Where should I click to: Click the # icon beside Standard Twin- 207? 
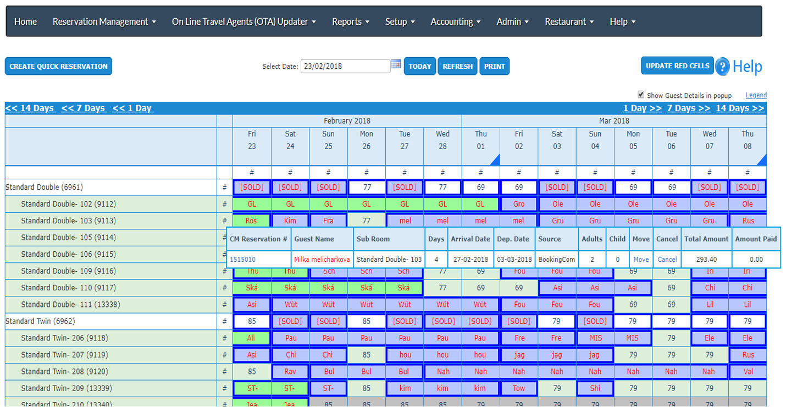[224, 355]
